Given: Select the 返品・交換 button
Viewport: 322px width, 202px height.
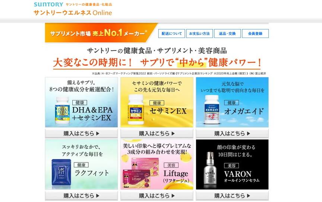Looking at the screenshot, I should click(227, 33).
